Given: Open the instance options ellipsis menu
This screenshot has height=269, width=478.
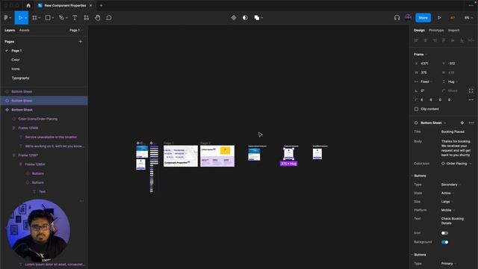Looking at the screenshot, I should click(471, 123).
